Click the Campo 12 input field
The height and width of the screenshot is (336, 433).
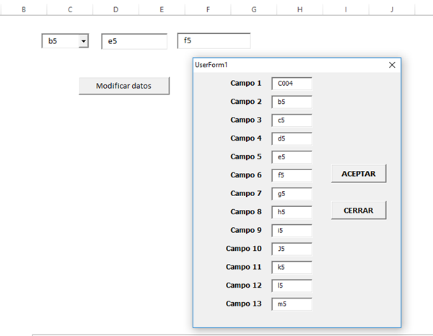coord(292,286)
